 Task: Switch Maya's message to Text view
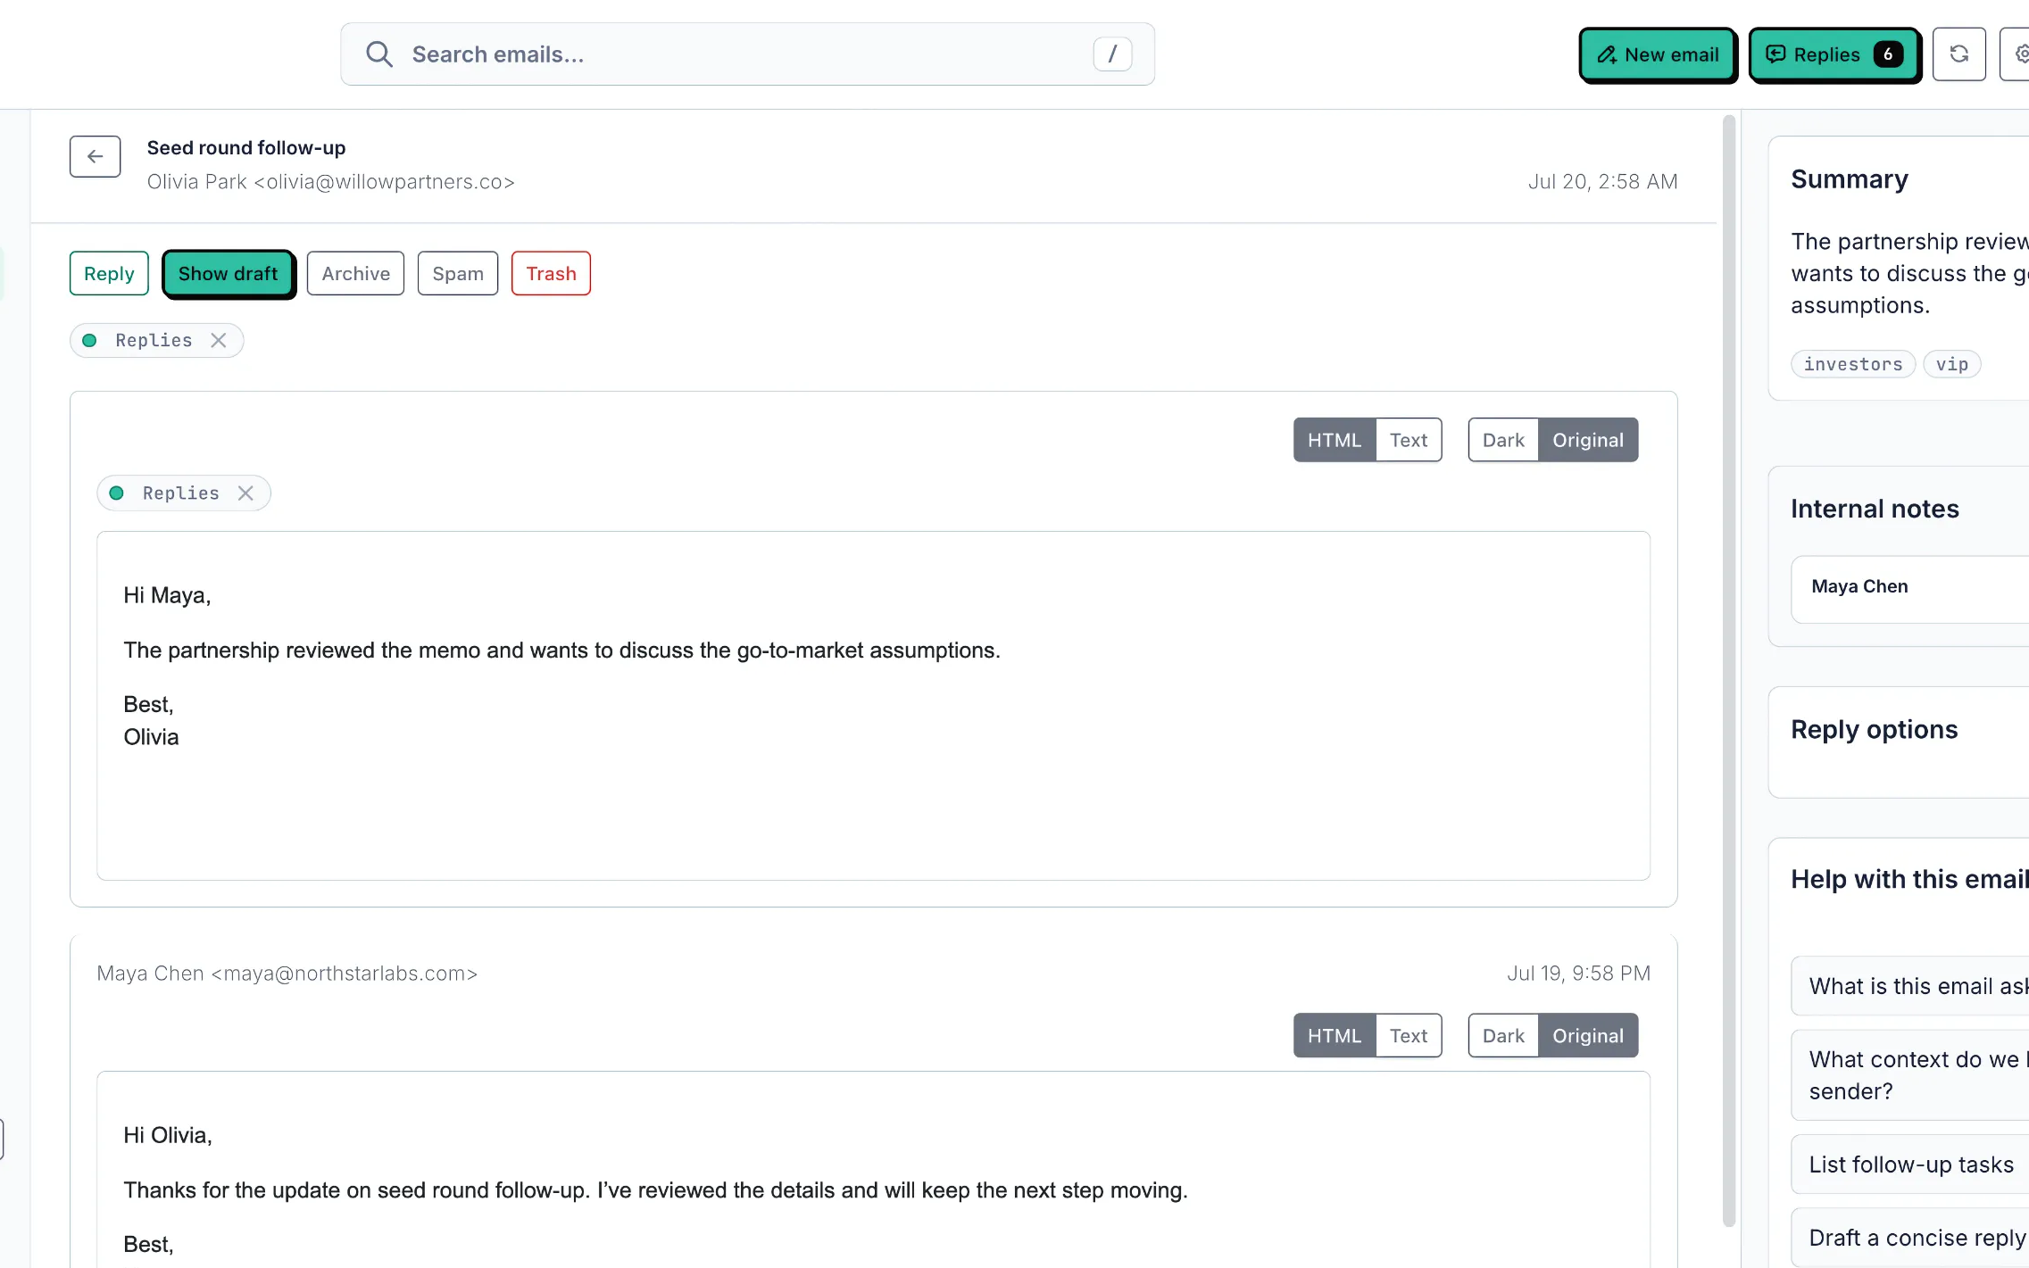[x=1409, y=1035]
